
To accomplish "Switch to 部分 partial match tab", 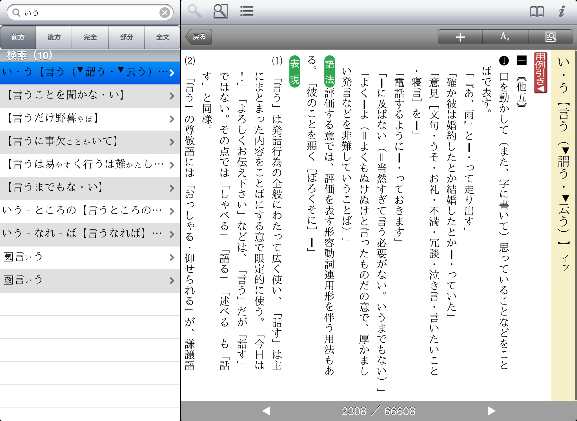I will click(127, 37).
